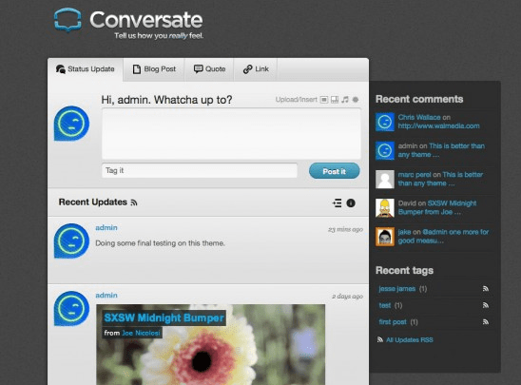This screenshot has width=521, height=385.
Task: Toggle the threaded list view icon
Action: (337, 203)
